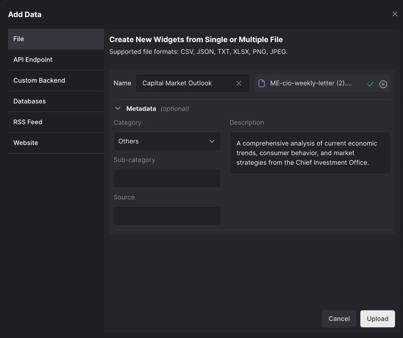Click the Category dropdown arrow
The width and height of the screenshot is (403, 338).
point(212,141)
